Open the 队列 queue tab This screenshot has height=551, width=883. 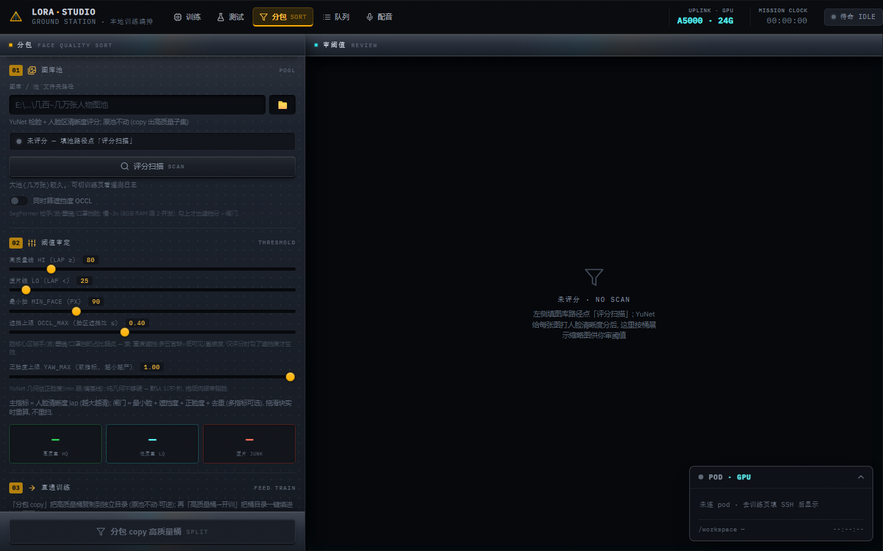coord(336,17)
